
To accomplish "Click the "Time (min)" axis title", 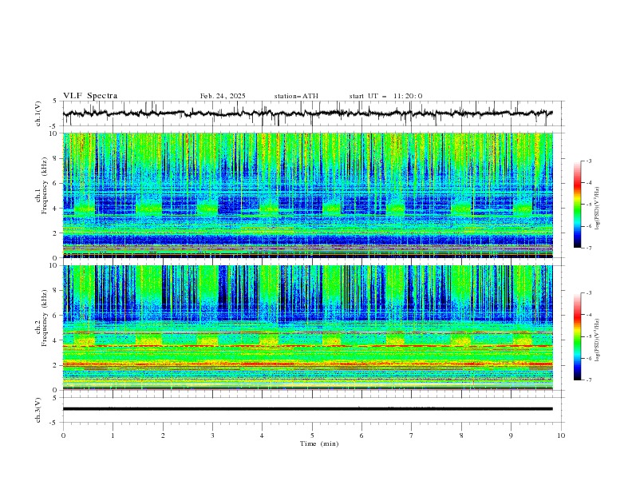I will tap(319, 443).
